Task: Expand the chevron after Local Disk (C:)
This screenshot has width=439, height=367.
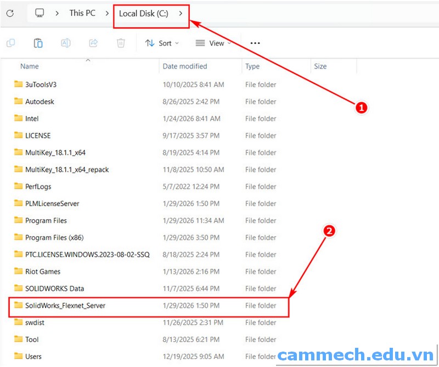Action: pos(181,12)
